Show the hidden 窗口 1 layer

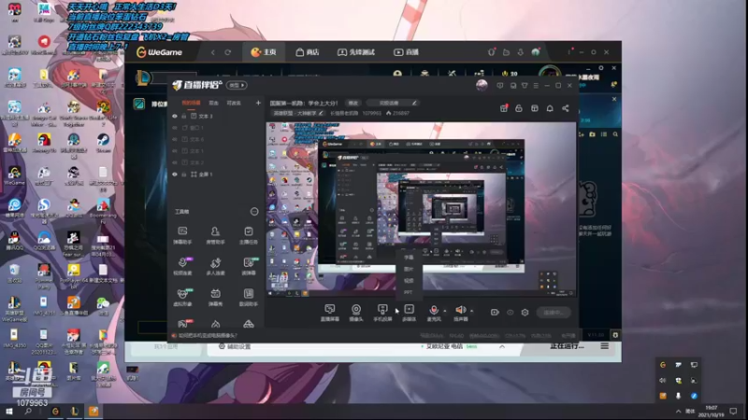tap(175, 128)
